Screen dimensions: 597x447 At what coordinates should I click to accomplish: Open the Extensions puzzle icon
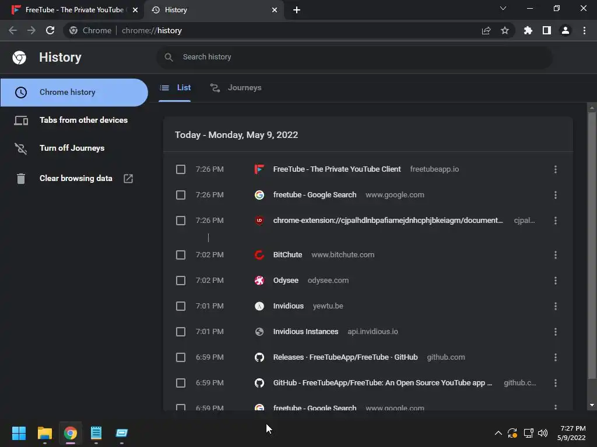(528, 30)
